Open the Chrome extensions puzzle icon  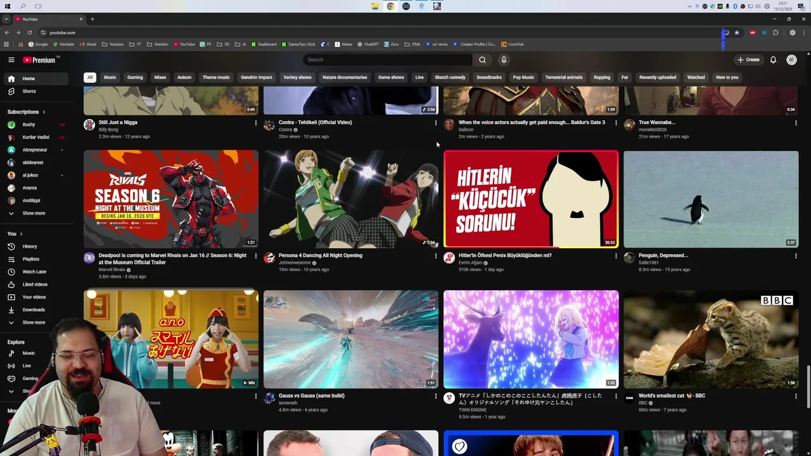click(776, 32)
